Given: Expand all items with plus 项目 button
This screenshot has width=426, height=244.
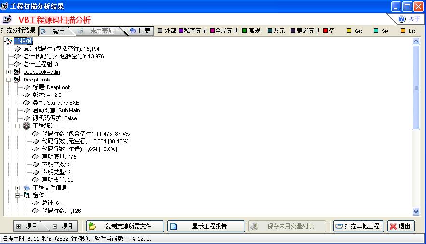Looking at the screenshot, I should tap(27, 226).
